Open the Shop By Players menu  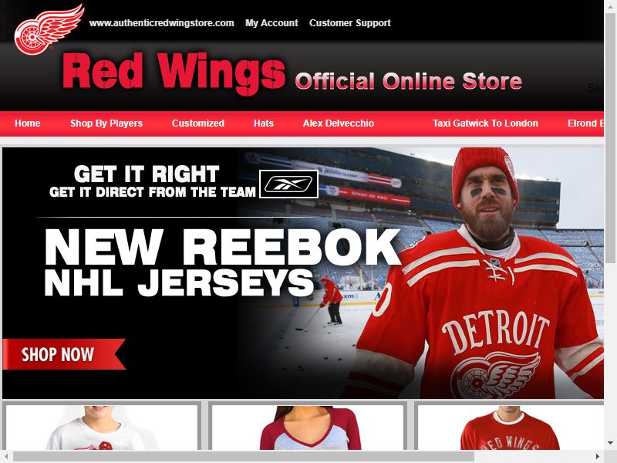pyautogui.click(x=106, y=123)
